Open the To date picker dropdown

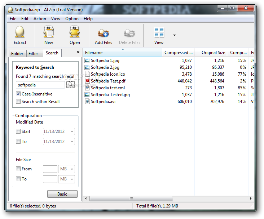point(72,142)
